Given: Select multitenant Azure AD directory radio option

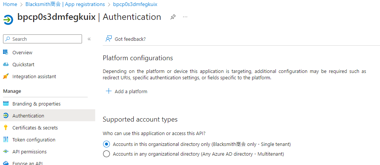Looking at the screenshot, I should 106,154.
